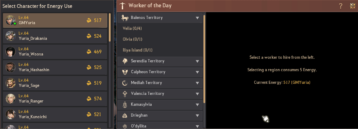The height and width of the screenshot is (129, 358).
Task: Click the Serendia Territory emblem icon
Action: (x=125, y=61)
